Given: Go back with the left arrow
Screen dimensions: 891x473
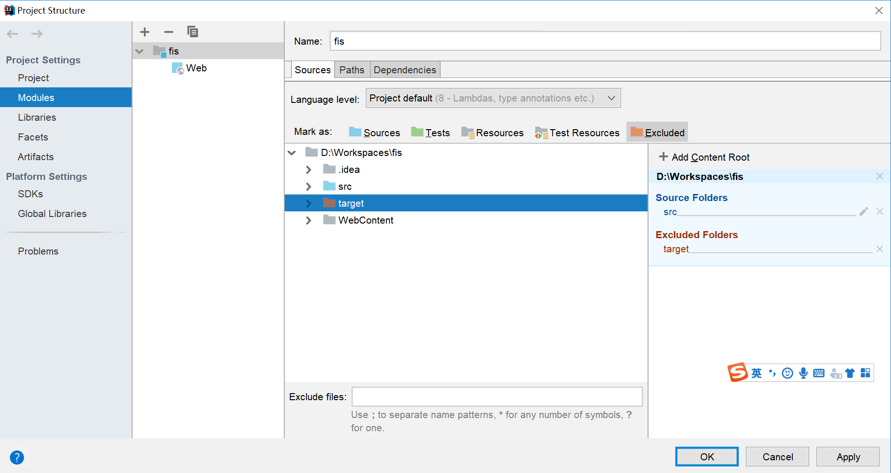Looking at the screenshot, I should pyautogui.click(x=13, y=34).
